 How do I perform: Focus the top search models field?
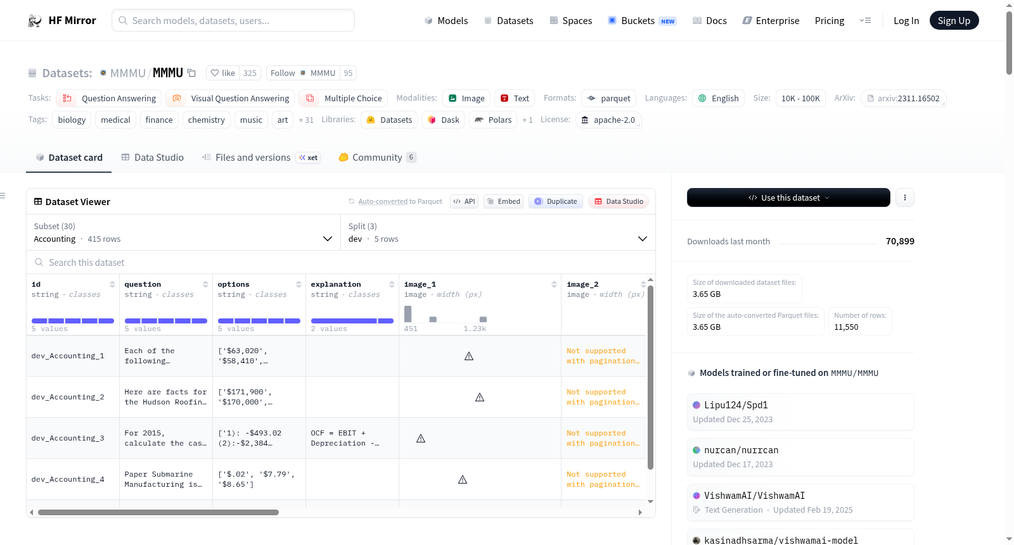pos(233,21)
